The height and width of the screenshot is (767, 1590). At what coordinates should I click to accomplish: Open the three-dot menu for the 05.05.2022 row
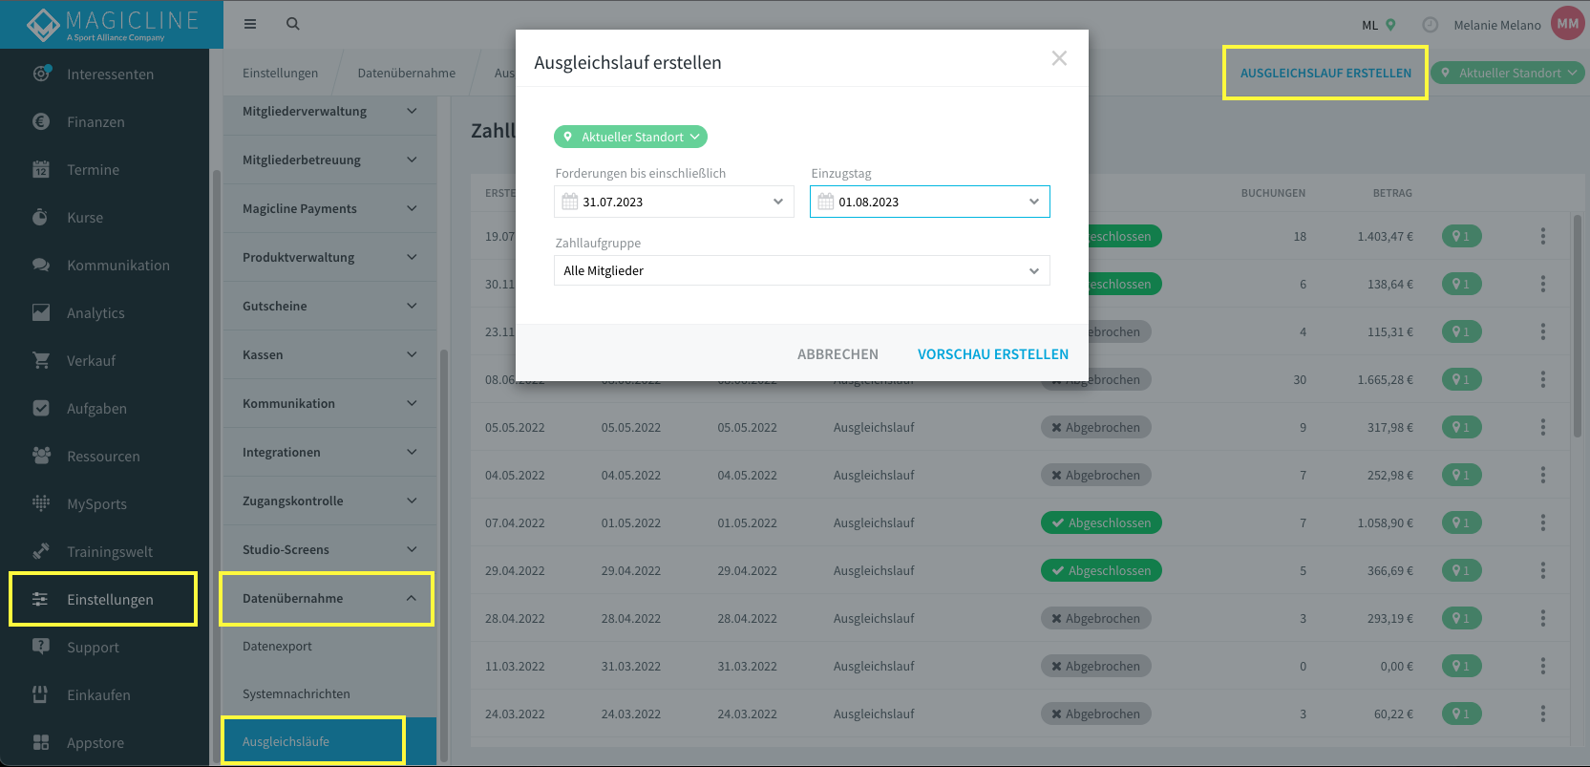(1542, 427)
